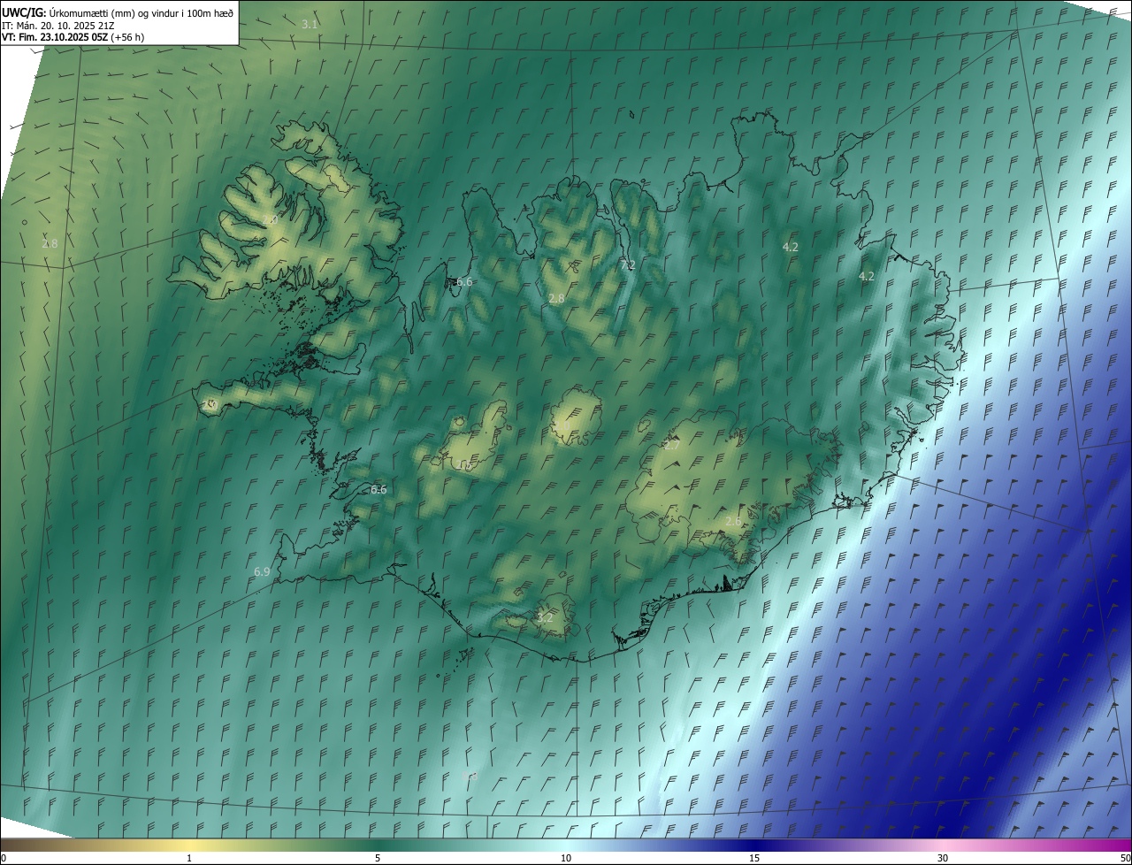Click the '10' tick on the color scale
This screenshot has height=865, width=1132.
tap(566, 859)
